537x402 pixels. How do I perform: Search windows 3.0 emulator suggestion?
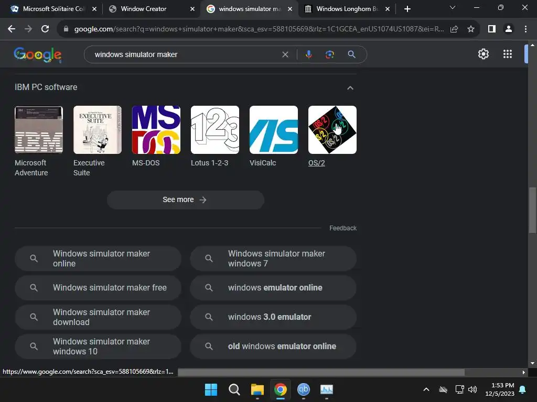273,317
